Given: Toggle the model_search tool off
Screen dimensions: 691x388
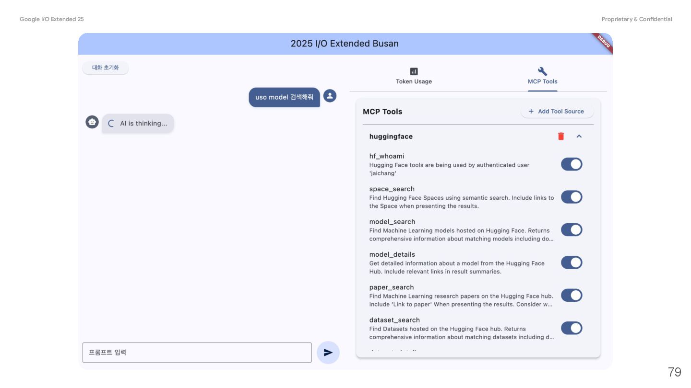Looking at the screenshot, I should tap(572, 230).
